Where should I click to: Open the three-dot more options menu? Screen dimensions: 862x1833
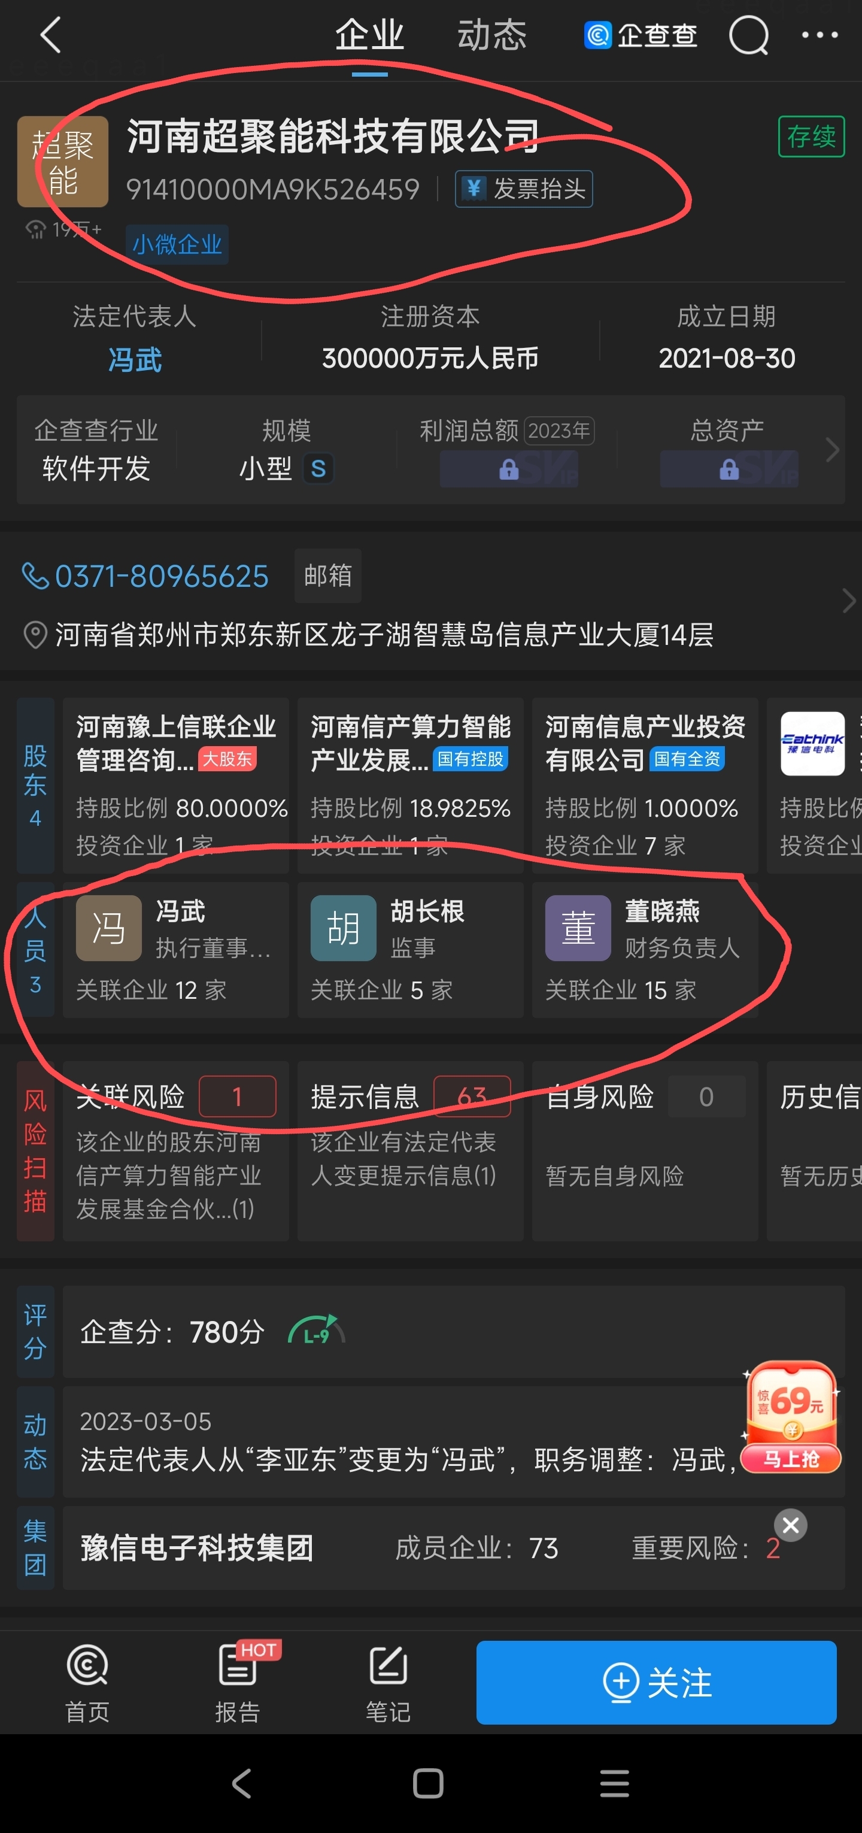click(819, 35)
